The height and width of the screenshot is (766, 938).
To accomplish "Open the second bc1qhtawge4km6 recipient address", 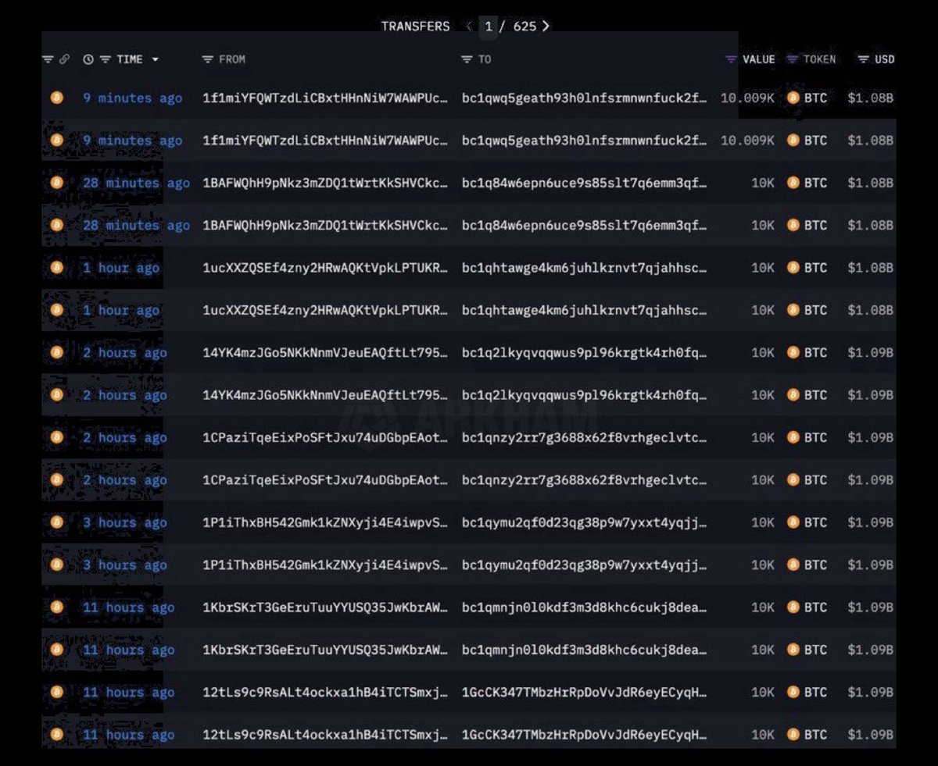I will pyautogui.click(x=585, y=310).
